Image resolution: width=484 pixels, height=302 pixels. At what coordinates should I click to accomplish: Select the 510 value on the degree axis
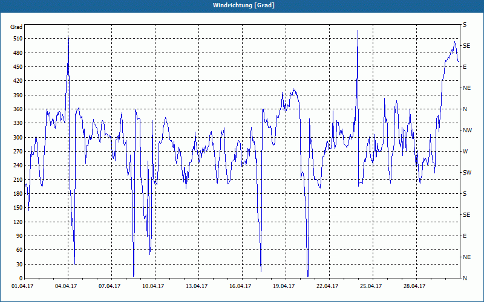tap(18, 39)
